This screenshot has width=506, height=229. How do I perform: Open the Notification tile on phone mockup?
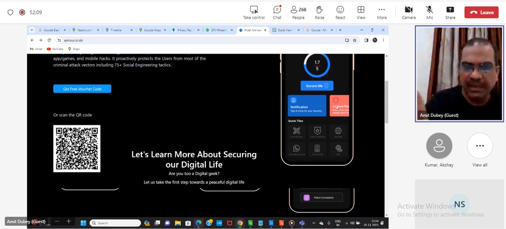click(307, 106)
